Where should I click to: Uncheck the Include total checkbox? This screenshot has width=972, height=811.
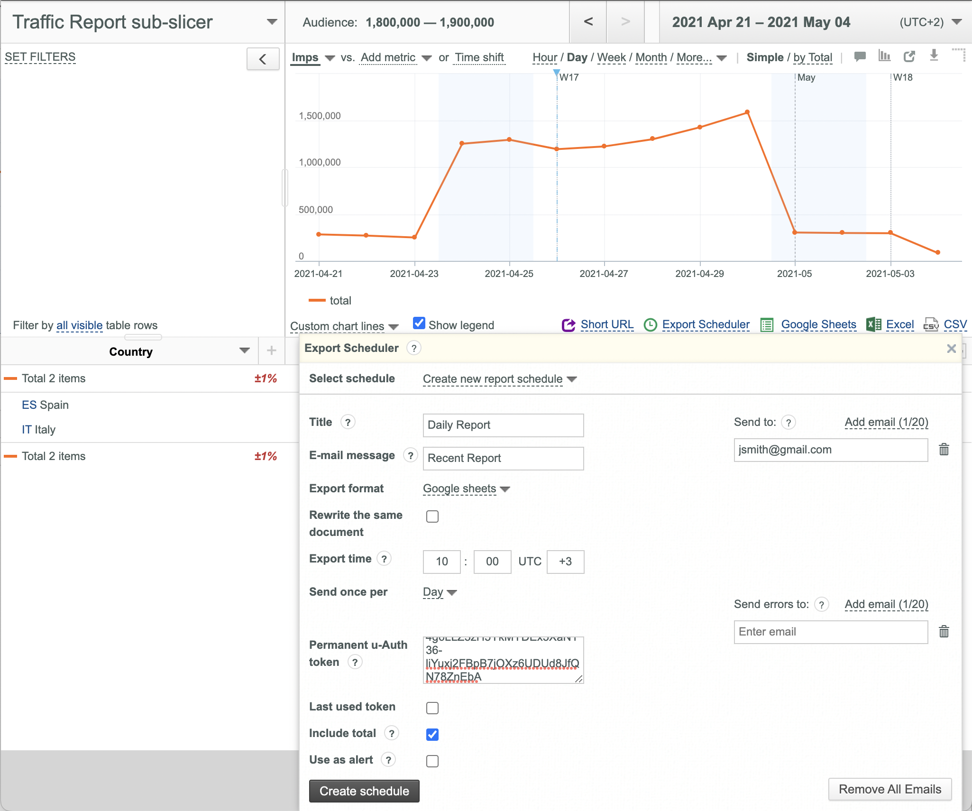(432, 734)
